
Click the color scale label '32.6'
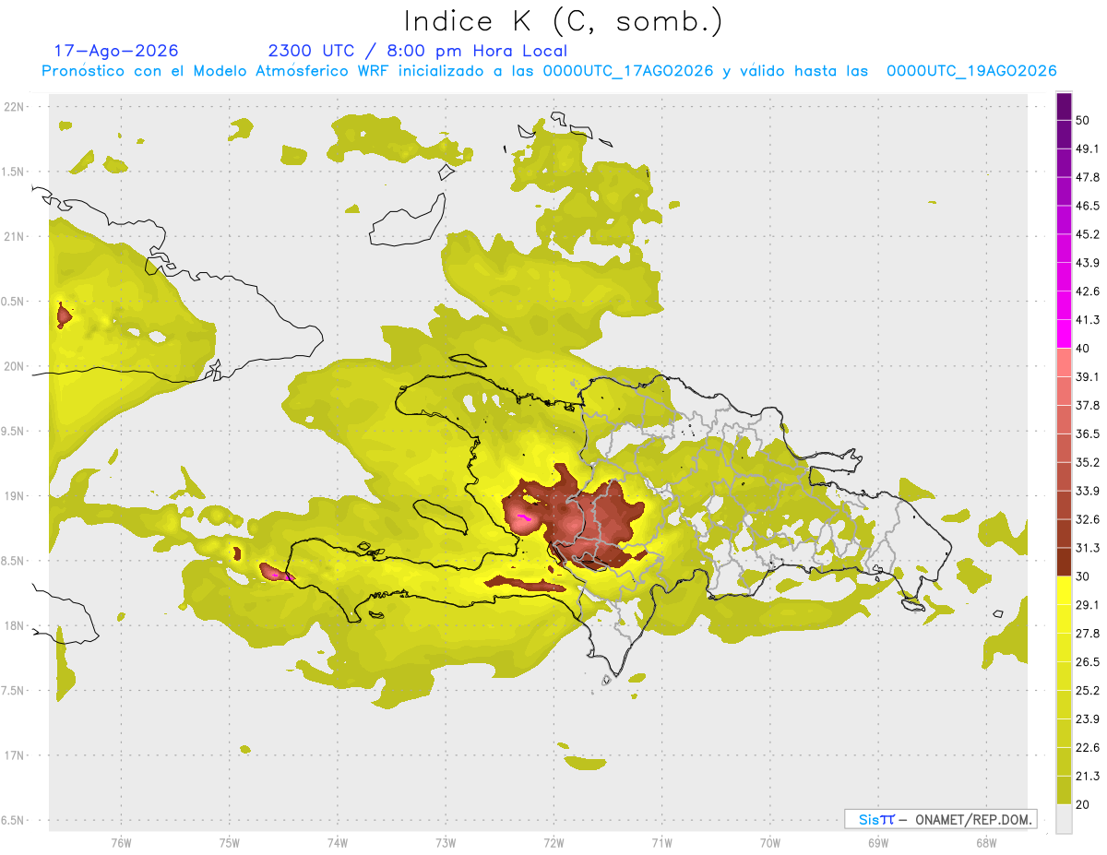(x=1088, y=519)
